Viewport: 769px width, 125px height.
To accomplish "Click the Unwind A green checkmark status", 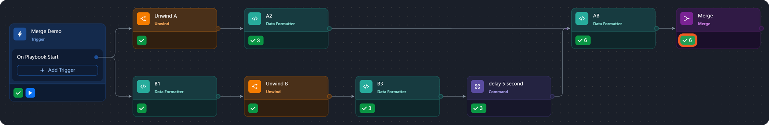I will point(142,40).
